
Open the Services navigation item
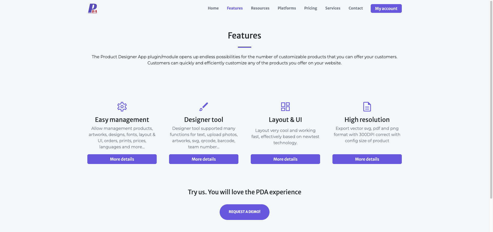click(x=333, y=8)
